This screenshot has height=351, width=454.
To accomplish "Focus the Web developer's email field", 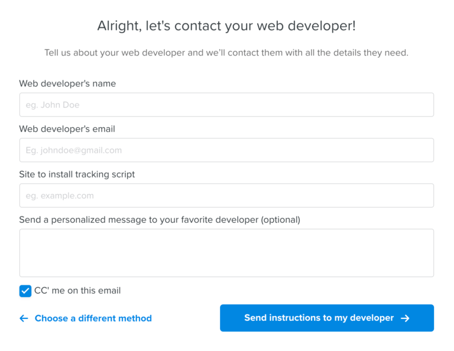I will pos(226,150).
